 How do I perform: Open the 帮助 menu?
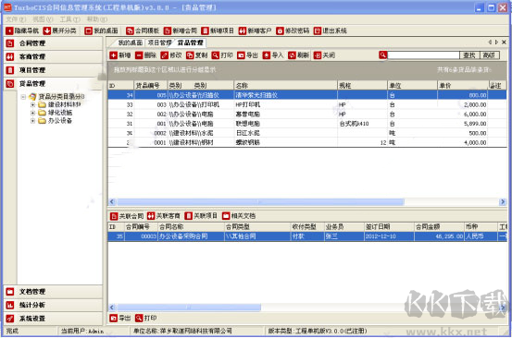point(97,19)
